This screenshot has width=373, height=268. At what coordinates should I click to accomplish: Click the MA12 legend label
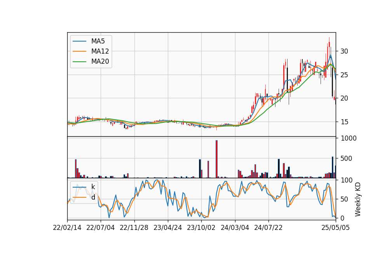coord(100,51)
